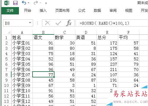Open the 审阅 ribbon tab

point(113,11)
